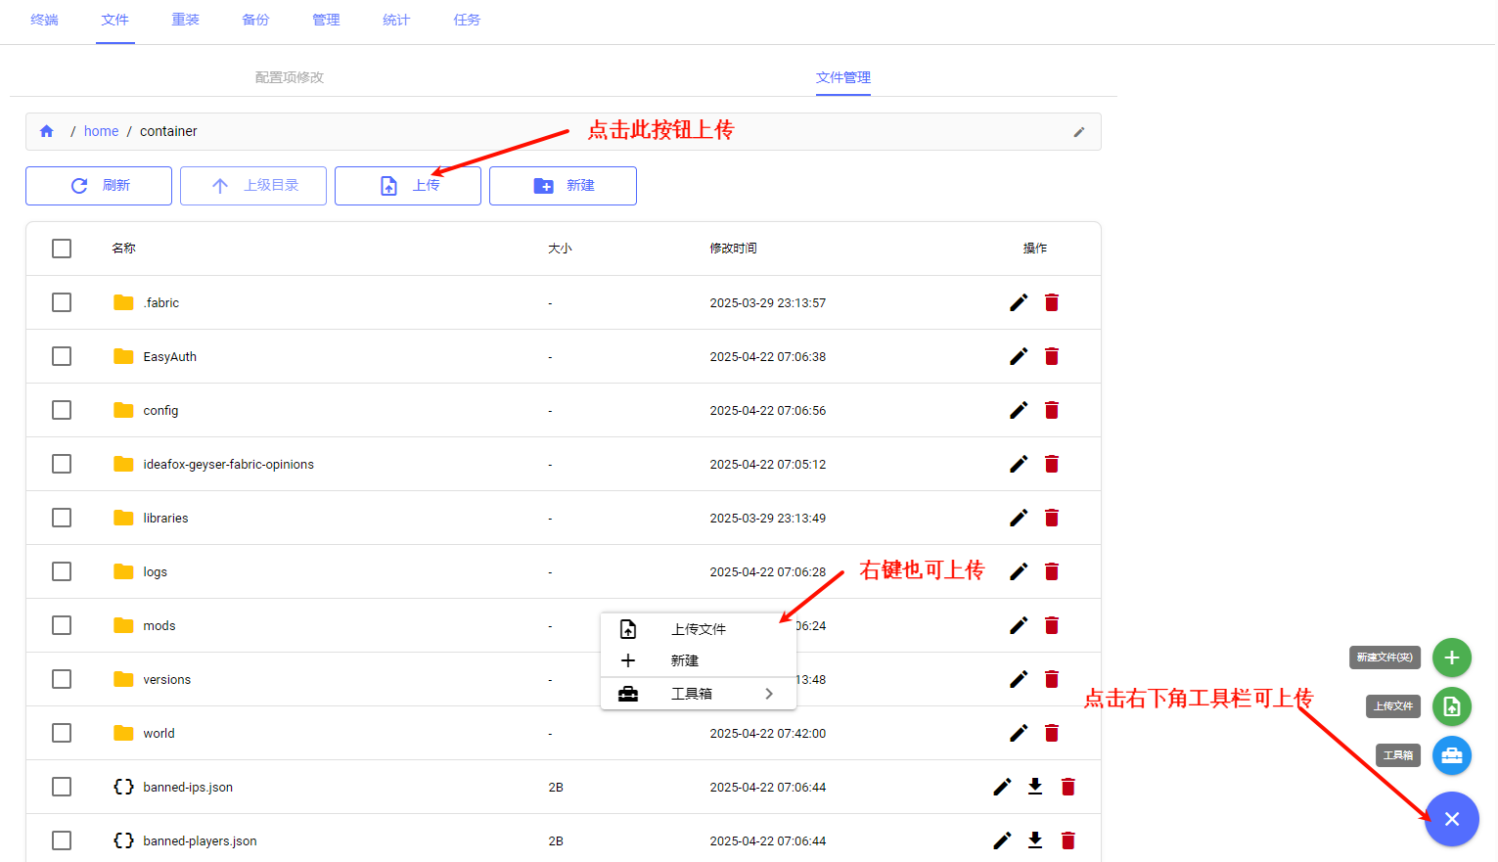Choose 上传文件 from context menu
Screen dimensions: 1498x862
699,629
